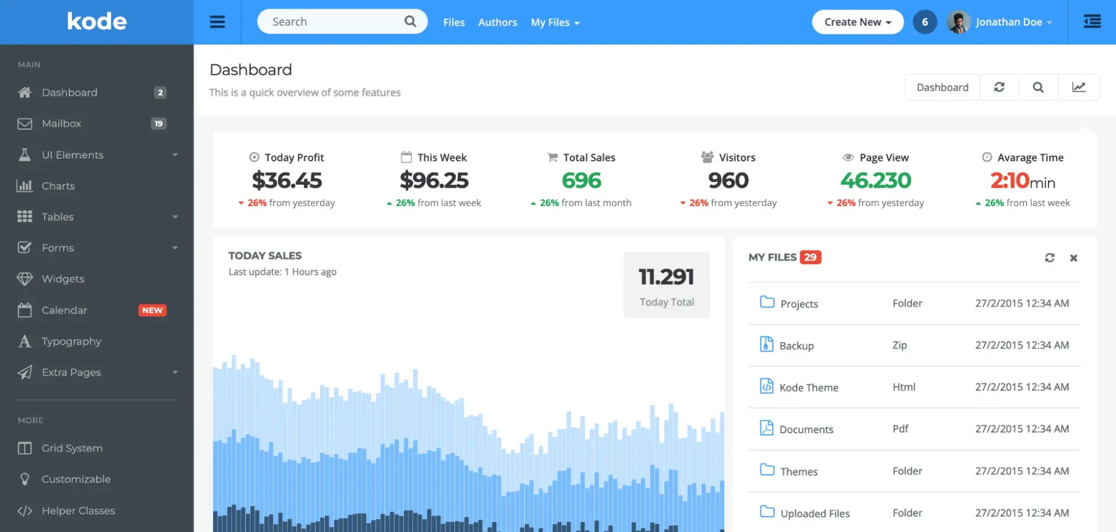The image size is (1116, 532).
Task: Expand the My Files dropdown in navbar
Action: 555,22
